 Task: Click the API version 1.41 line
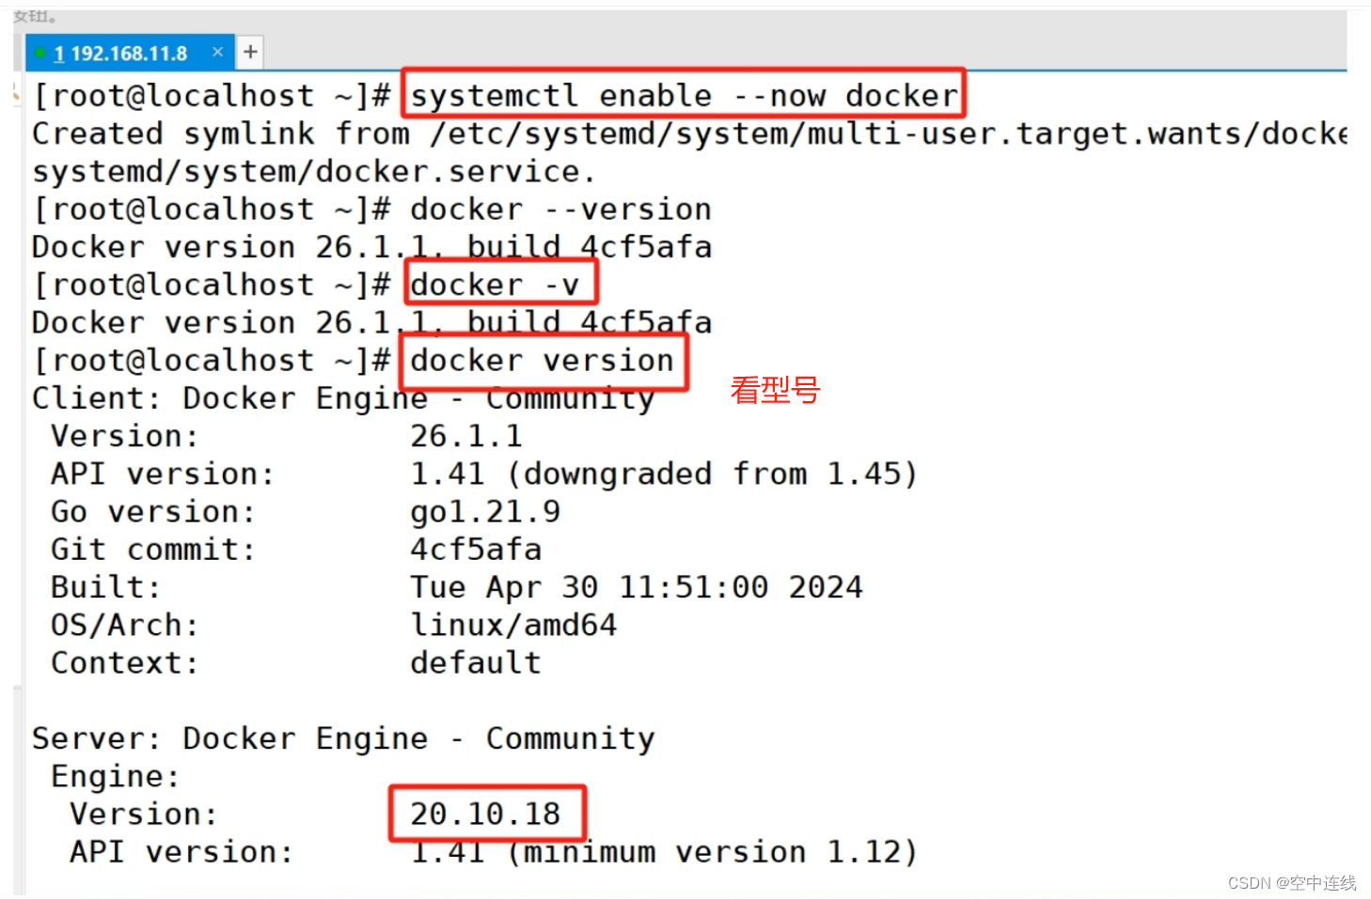(x=470, y=473)
